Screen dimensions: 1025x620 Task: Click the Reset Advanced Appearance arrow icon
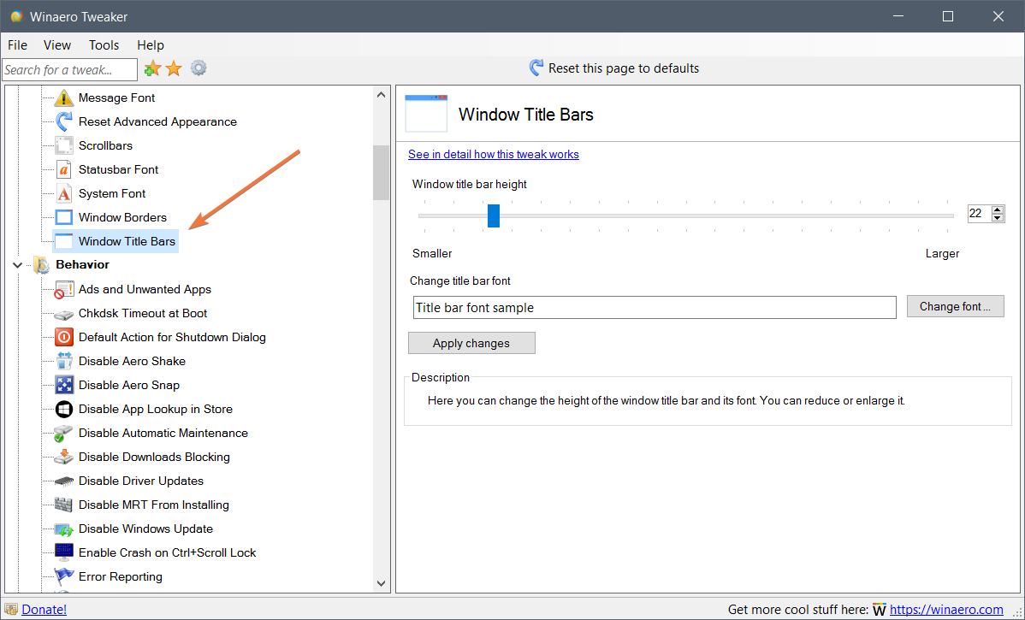point(64,121)
